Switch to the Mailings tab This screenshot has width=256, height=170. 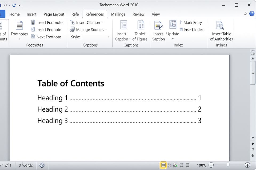(x=118, y=14)
